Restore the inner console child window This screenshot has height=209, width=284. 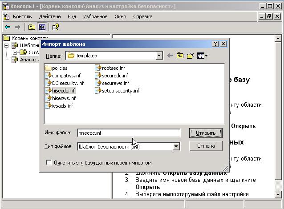pyautogui.click(x=269, y=16)
